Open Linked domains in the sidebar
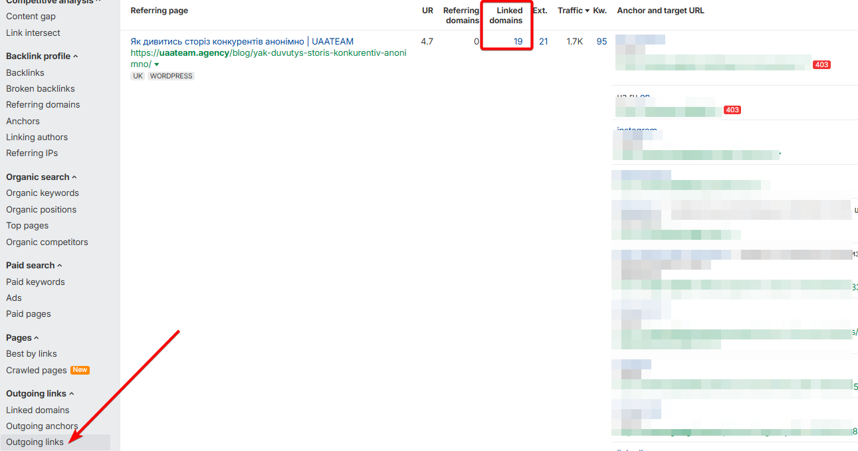Image resolution: width=858 pixels, height=451 pixels. pyautogui.click(x=38, y=410)
